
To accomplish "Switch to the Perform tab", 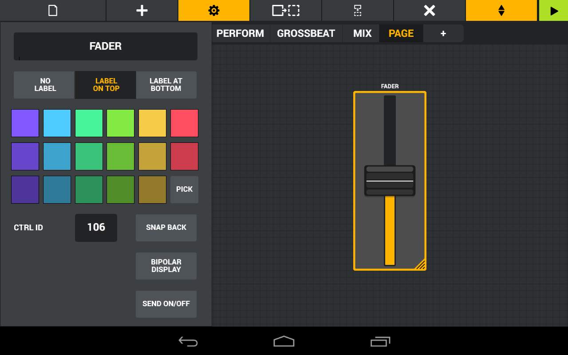I will click(241, 34).
